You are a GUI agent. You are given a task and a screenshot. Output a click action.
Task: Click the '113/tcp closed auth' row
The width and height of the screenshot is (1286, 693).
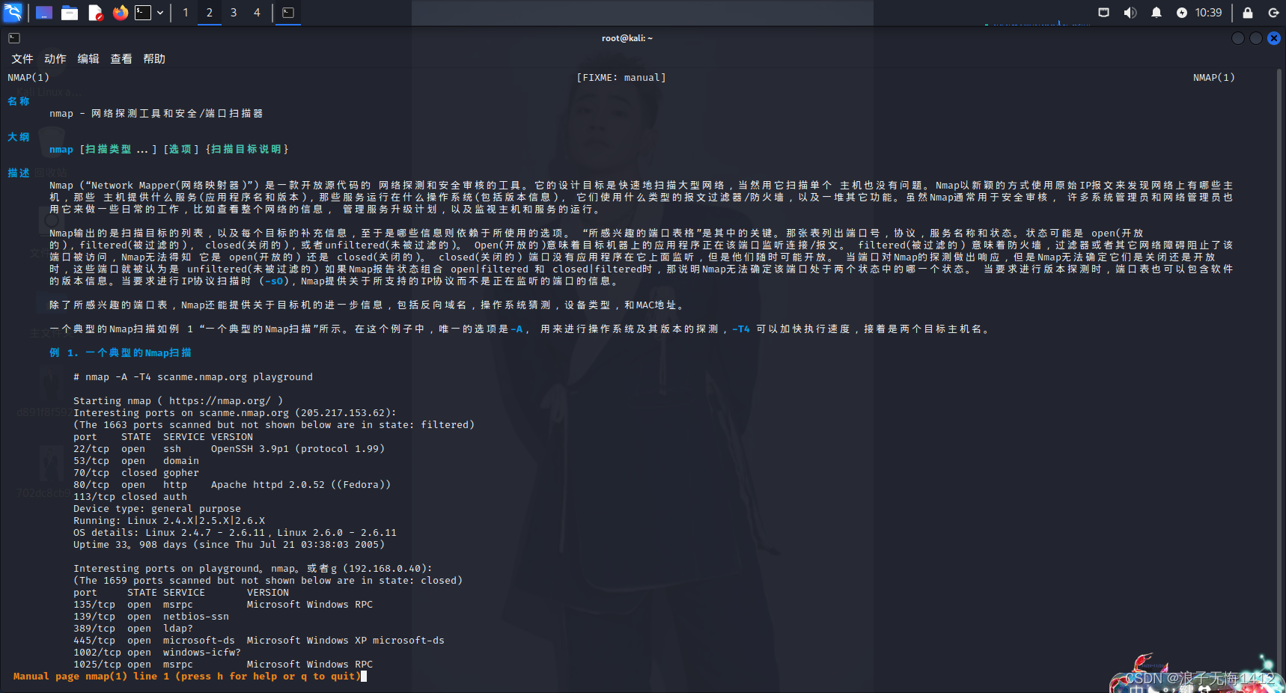pyautogui.click(x=130, y=496)
